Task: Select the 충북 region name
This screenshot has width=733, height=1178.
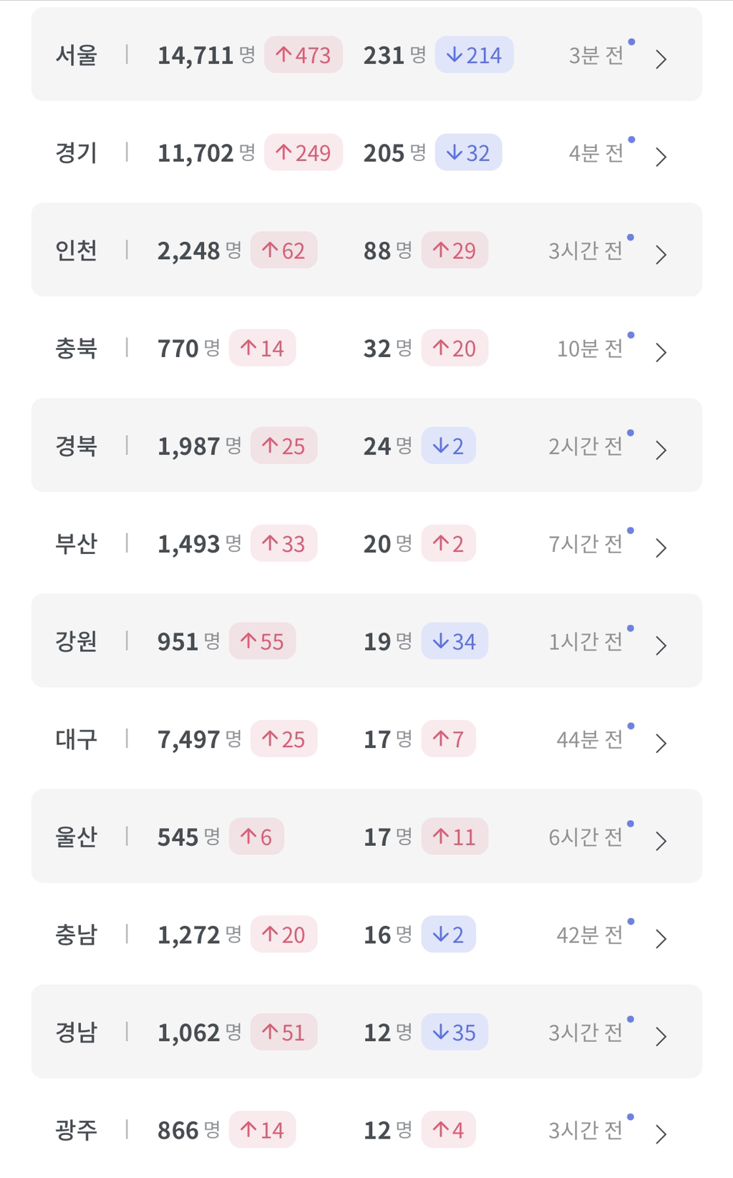Action: click(x=76, y=349)
